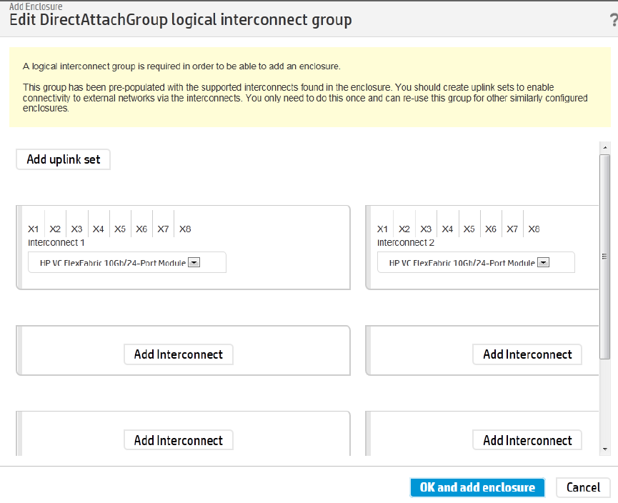Add Interconnect in bay six
Image resolution: width=618 pixels, height=503 pixels.
tap(527, 440)
